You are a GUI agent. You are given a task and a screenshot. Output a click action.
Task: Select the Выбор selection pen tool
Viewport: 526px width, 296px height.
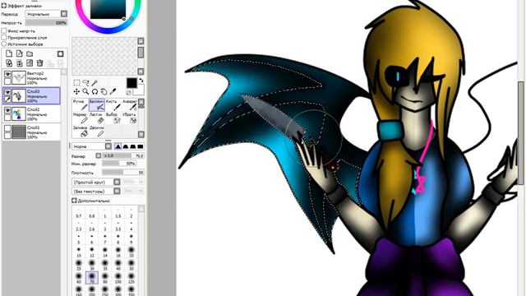(113, 118)
